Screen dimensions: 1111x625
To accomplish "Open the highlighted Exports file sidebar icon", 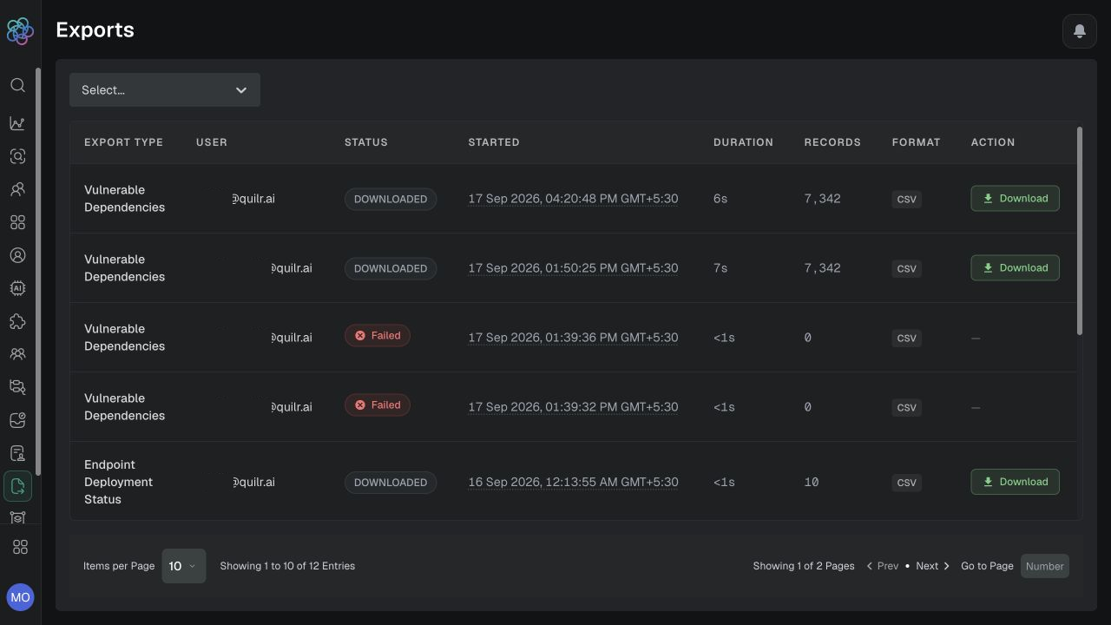I will click(17, 486).
